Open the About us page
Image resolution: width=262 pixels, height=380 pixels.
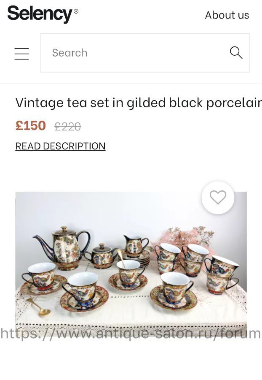[x=227, y=15]
